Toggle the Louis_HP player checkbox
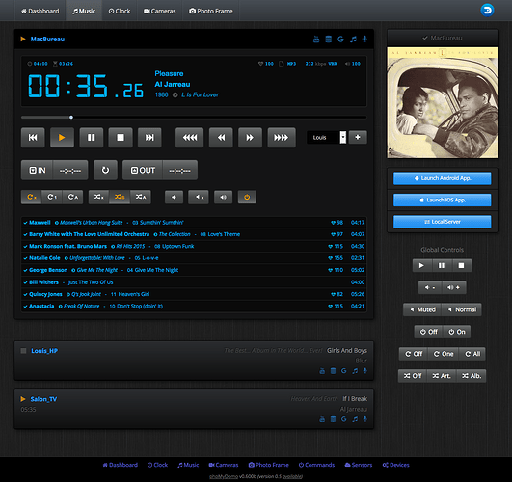The width and height of the screenshot is (512, 482). click(x=23, y=351)
